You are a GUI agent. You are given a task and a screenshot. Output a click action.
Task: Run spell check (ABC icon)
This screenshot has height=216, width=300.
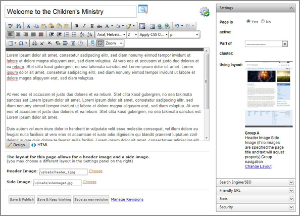tap(11, 26)
